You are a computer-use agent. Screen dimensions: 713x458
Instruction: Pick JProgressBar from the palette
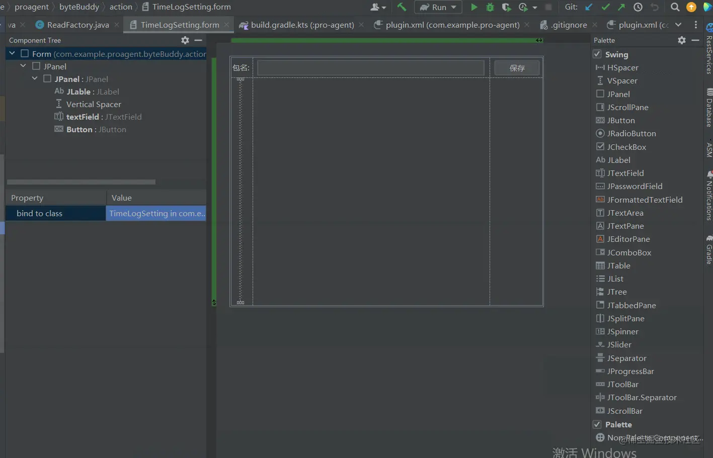[x=624, y=371]
